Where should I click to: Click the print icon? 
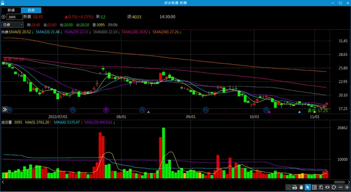click(x=295, y=187)
